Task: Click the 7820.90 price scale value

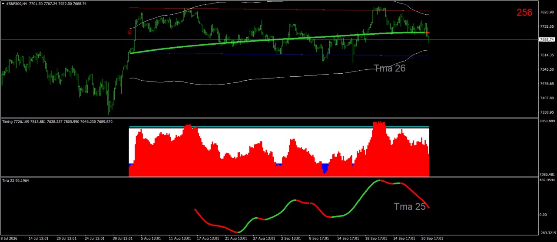Action: tap(547, 12)
